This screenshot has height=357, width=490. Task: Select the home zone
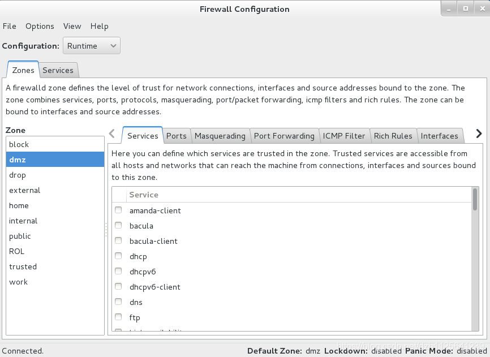(x=55, y=205)
